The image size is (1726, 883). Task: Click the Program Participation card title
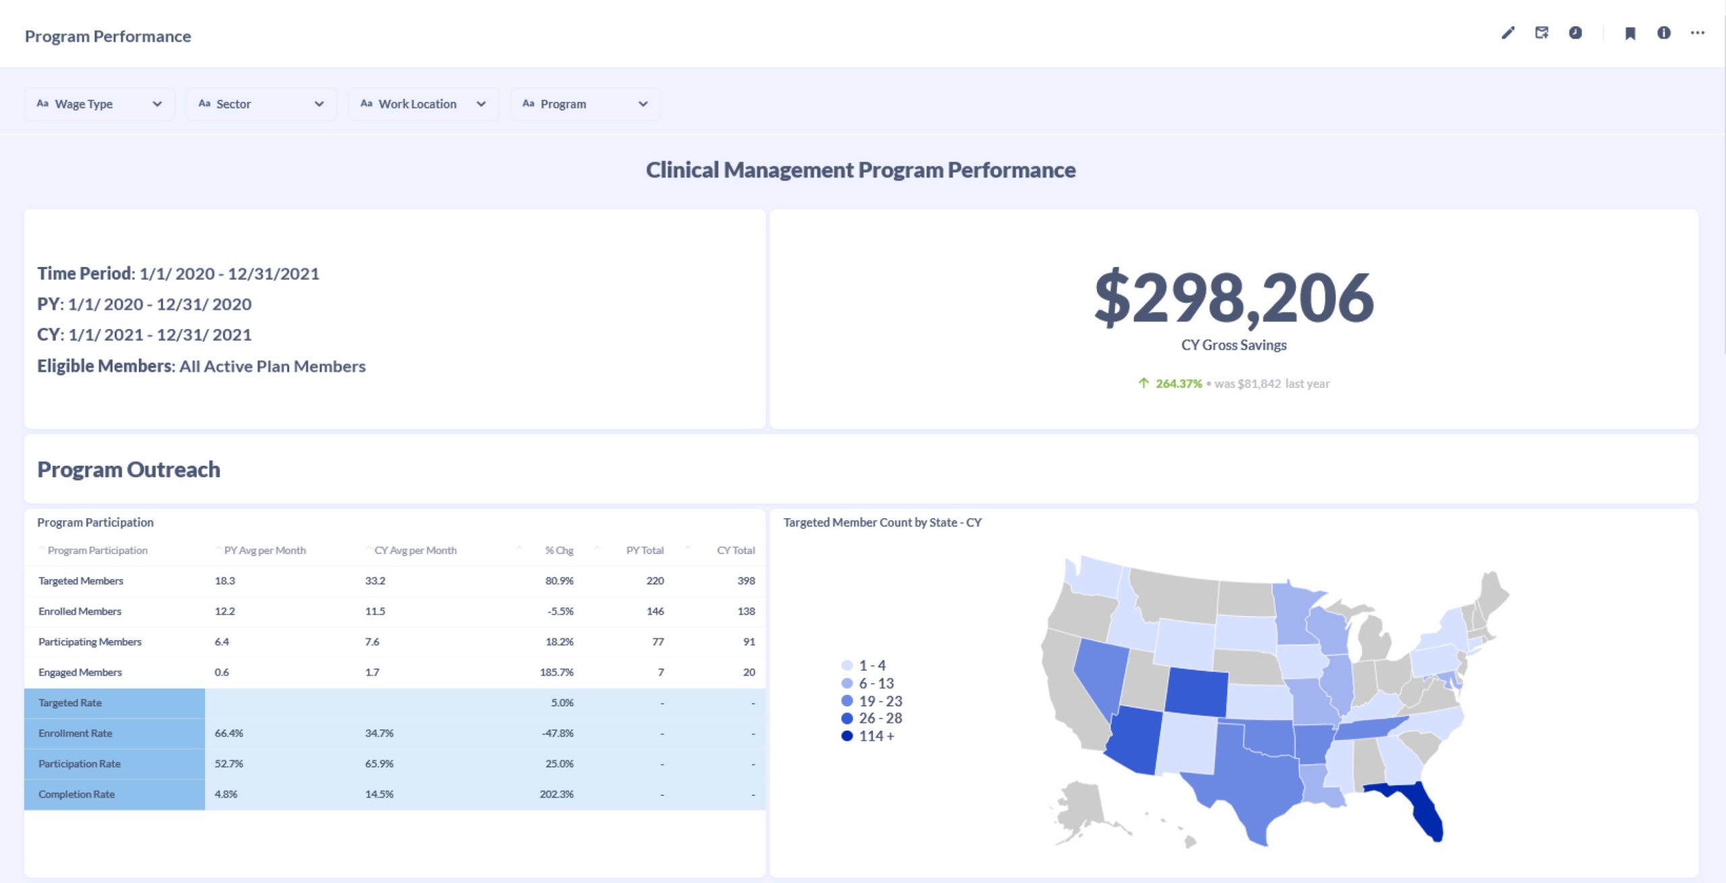(95, 522)
